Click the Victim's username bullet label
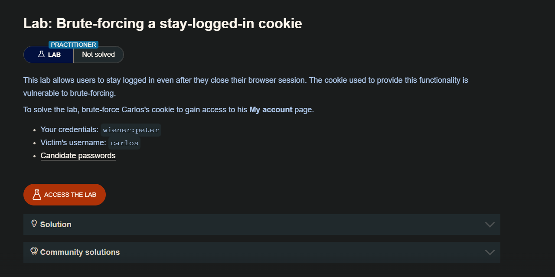 pos(73,143)
